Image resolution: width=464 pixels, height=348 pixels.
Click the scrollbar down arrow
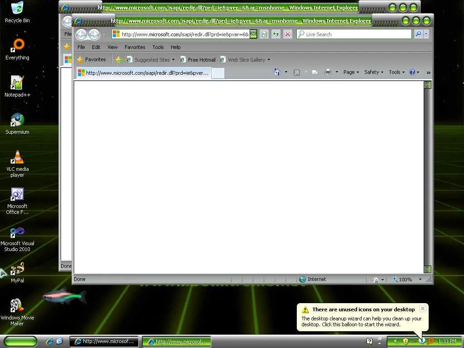click(x=428, y=269)
